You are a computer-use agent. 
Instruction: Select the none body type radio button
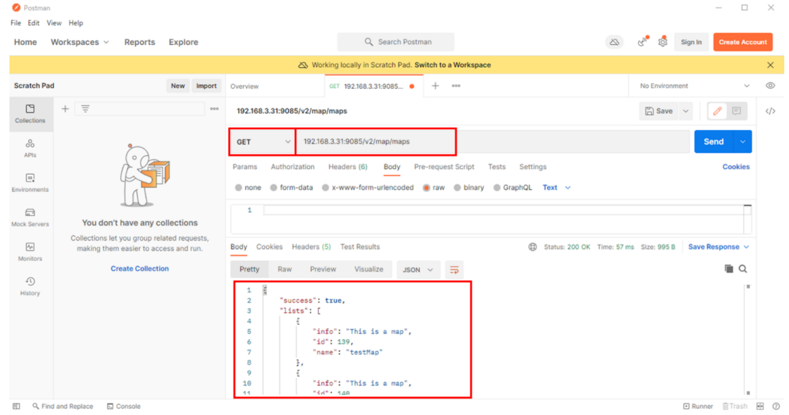click(x=239, y=188)
